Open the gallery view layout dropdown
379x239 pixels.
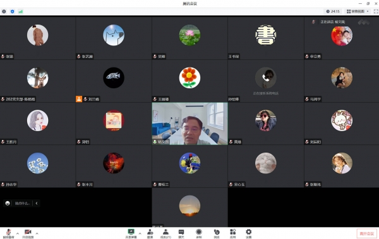pyautogui.click(x=358, y=11)
